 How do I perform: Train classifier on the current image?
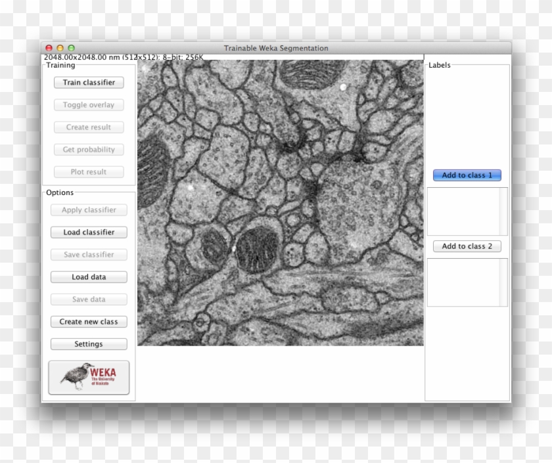pos(88,82)
